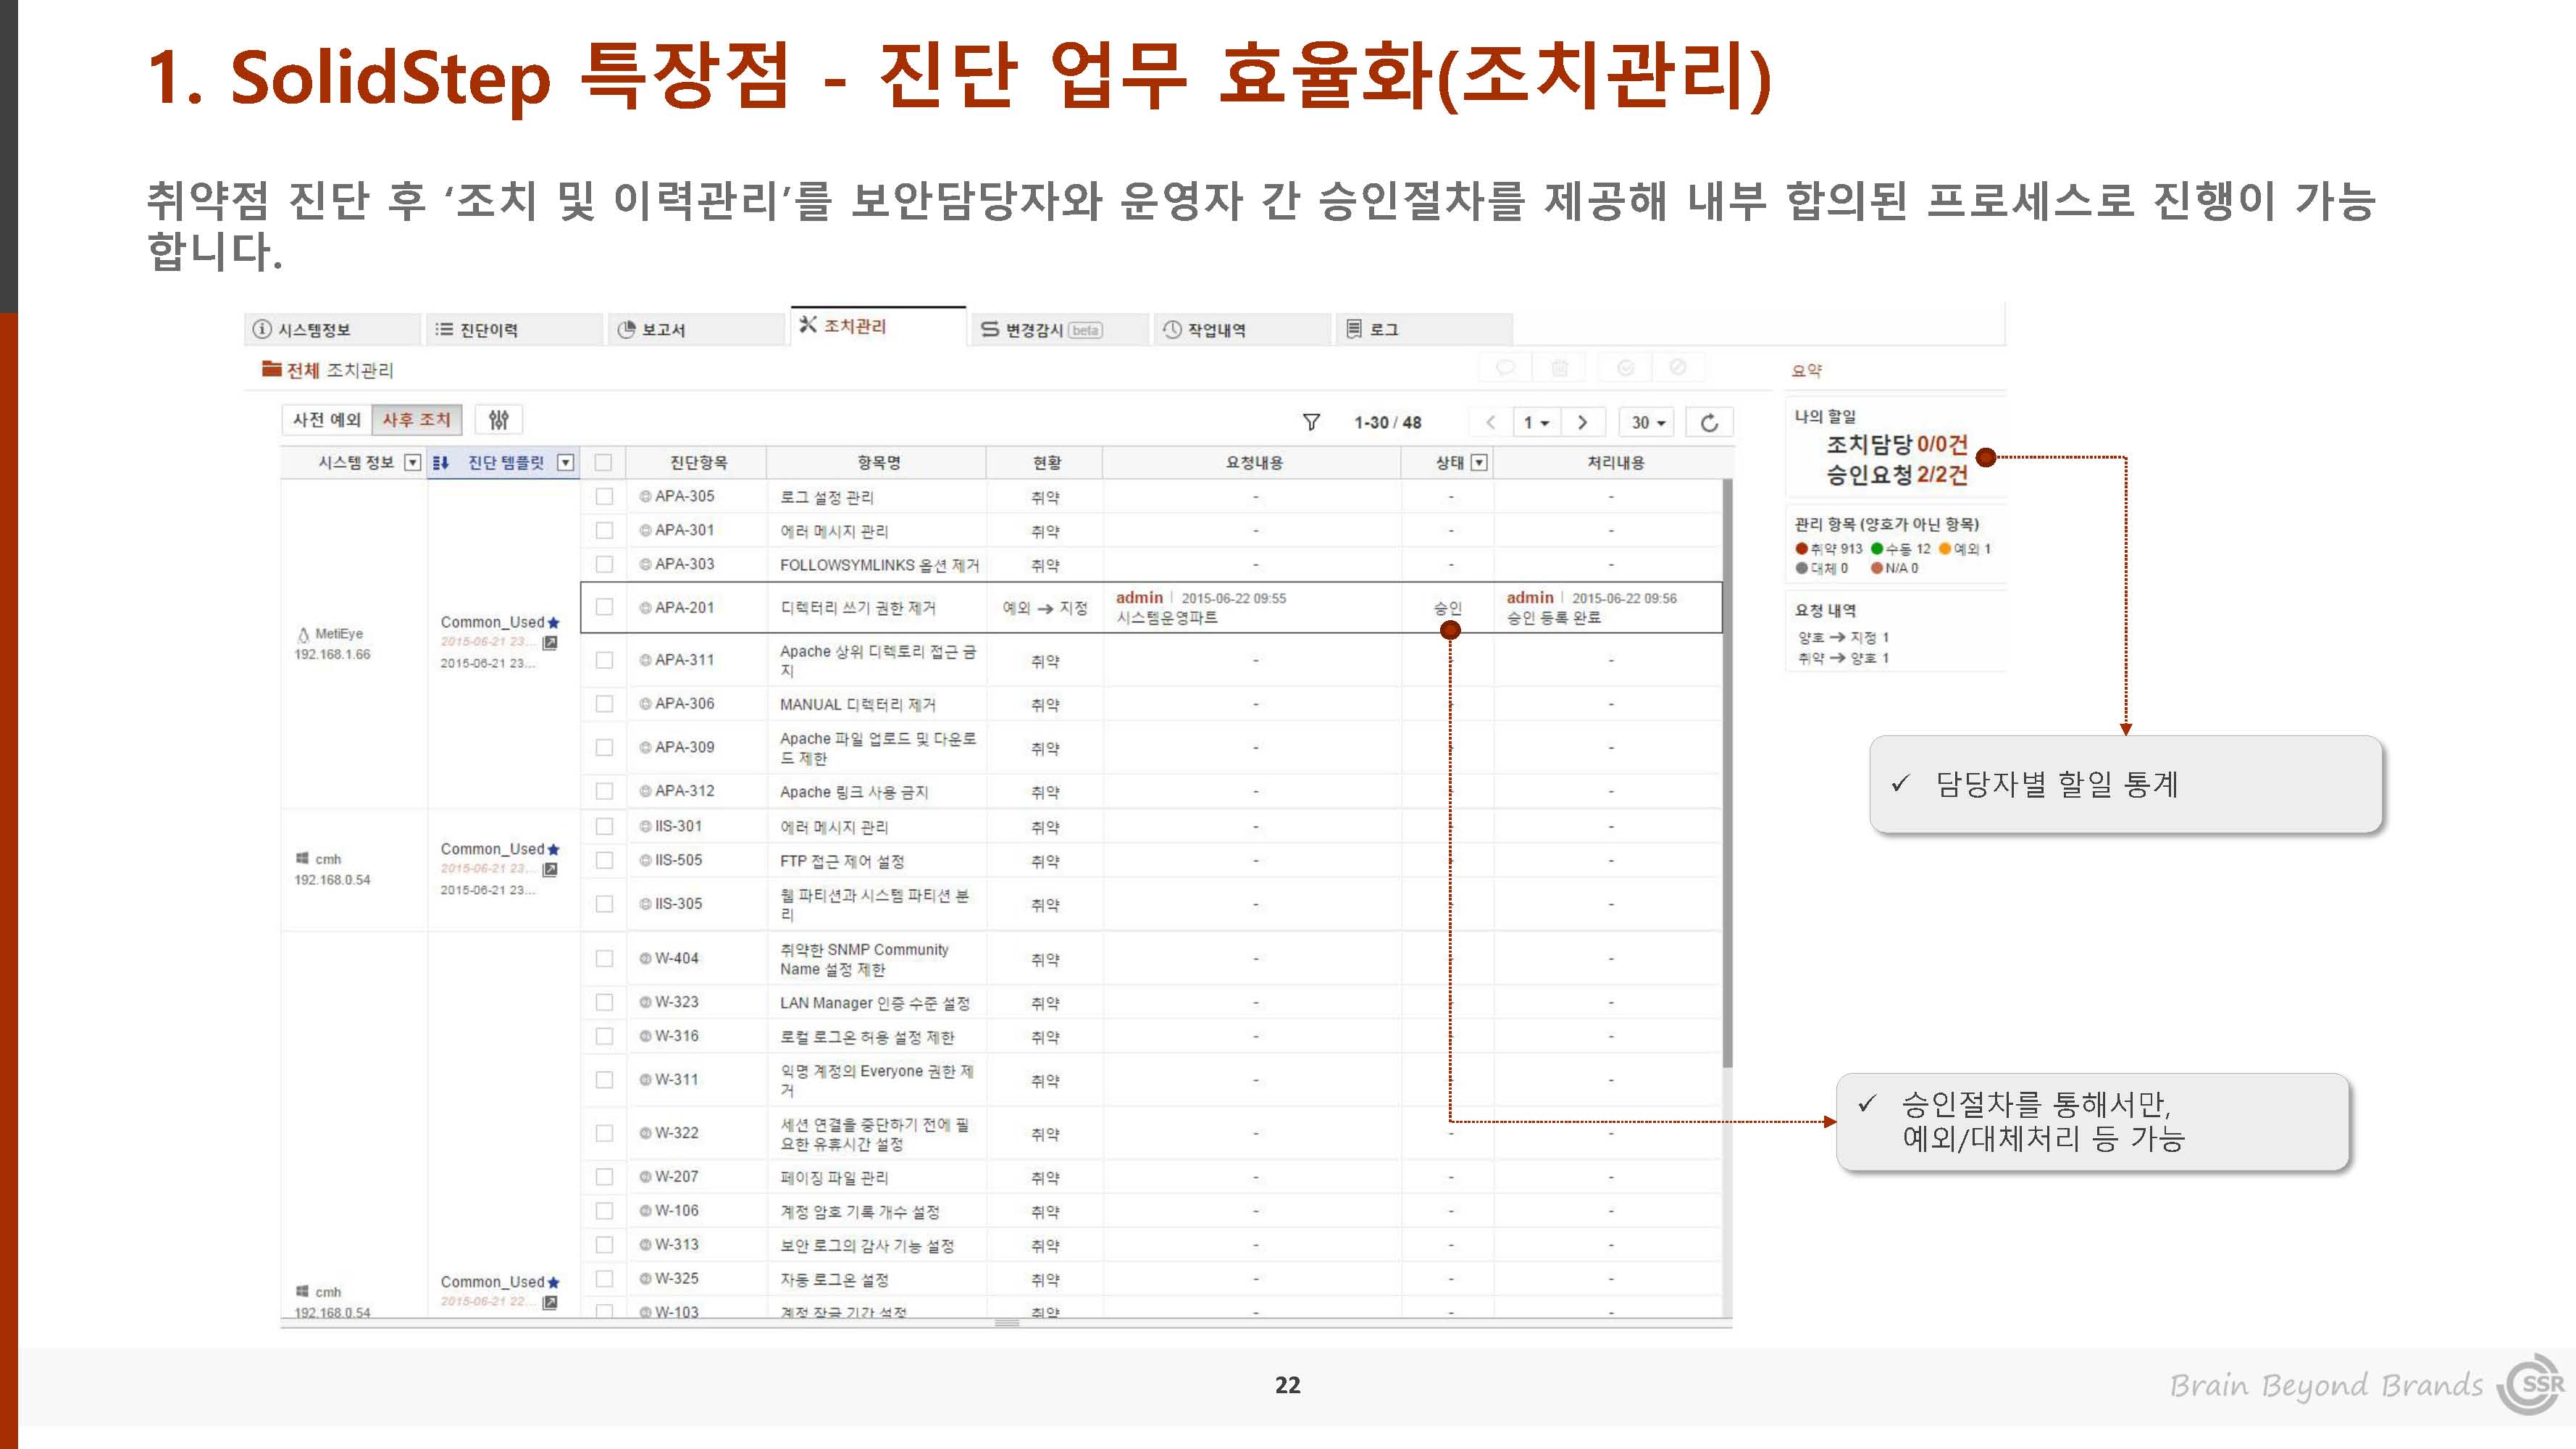Open the 시스템 정보 column filter dropdown
This screenshot has height=1449, width=2576.
pyautogui.click(x=412, y=462)
